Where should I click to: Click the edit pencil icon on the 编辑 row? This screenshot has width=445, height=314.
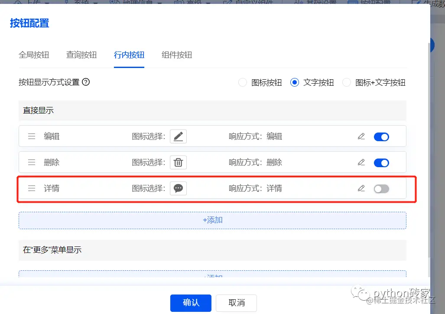point(361,136)
